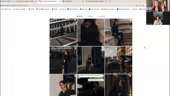The height and width of the screenshot is (96, 170).
Task: Open the Gmail bookmark
Action: coord(135,9)
